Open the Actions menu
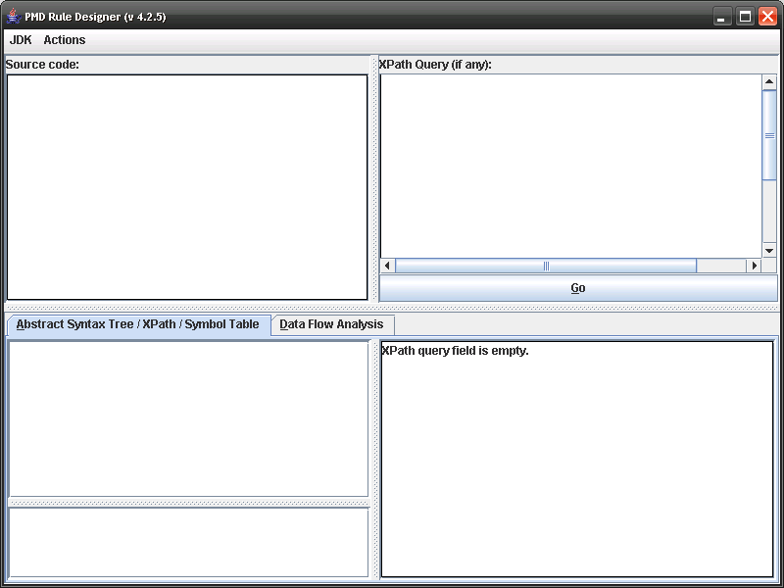The image size is (784, 588). [x=63, y=40]
